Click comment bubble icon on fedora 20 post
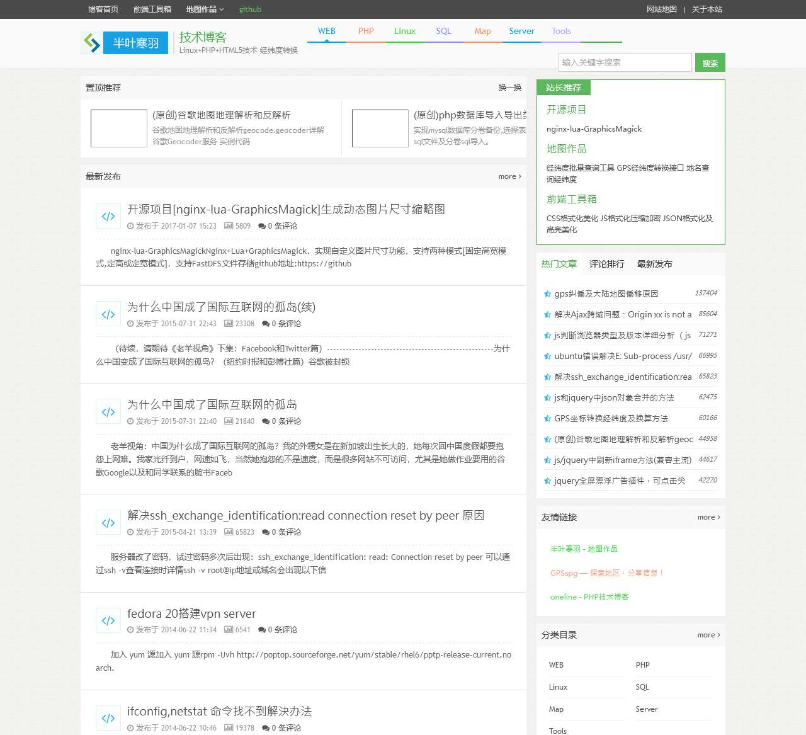Screen dimensions: 806x735 262,630
